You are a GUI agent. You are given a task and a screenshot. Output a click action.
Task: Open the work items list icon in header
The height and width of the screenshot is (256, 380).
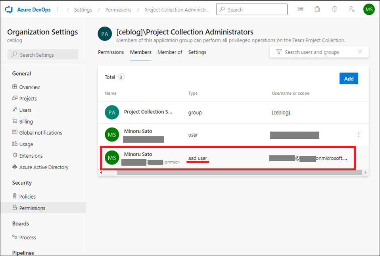[x=300, y=9]
